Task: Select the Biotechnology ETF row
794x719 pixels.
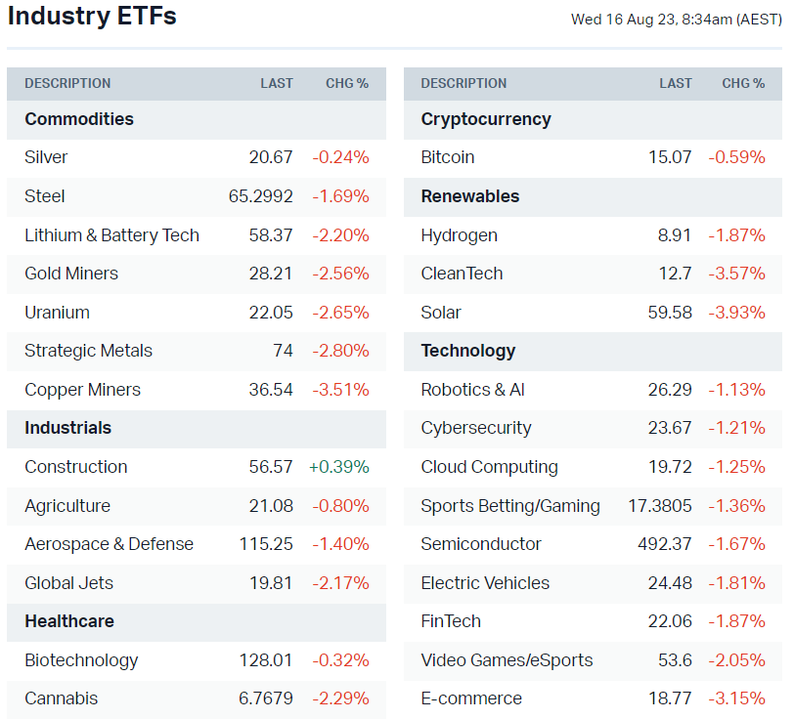Action: click(x=81, y=660)
